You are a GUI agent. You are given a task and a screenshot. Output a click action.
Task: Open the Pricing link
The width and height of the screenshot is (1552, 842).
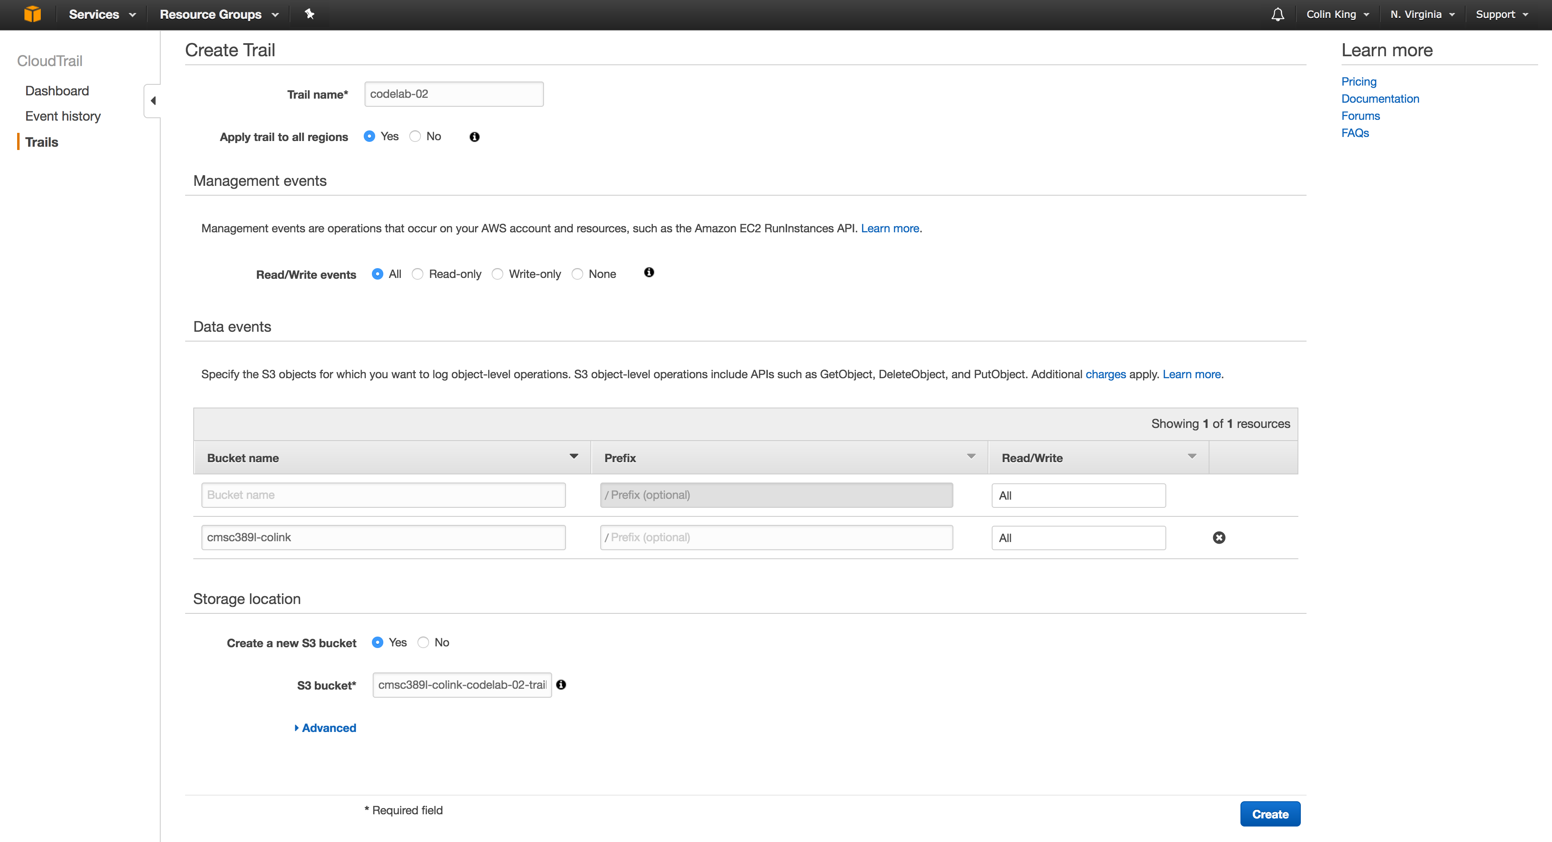tap(1359, 82)
